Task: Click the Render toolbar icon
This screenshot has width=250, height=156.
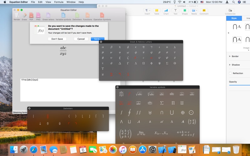Action: click(17, 15)
